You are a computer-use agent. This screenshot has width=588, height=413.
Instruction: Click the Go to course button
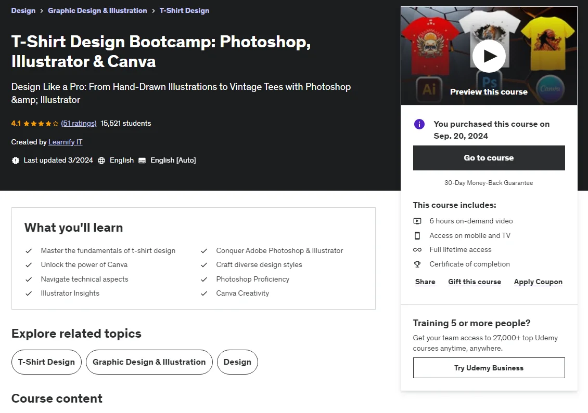(x=489, y=157)
